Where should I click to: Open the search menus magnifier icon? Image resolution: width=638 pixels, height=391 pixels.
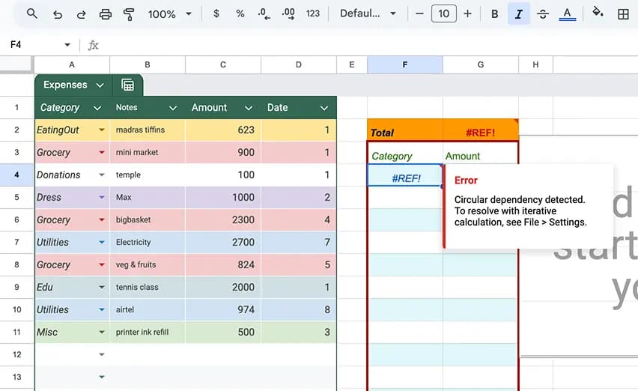pos(31,13)
